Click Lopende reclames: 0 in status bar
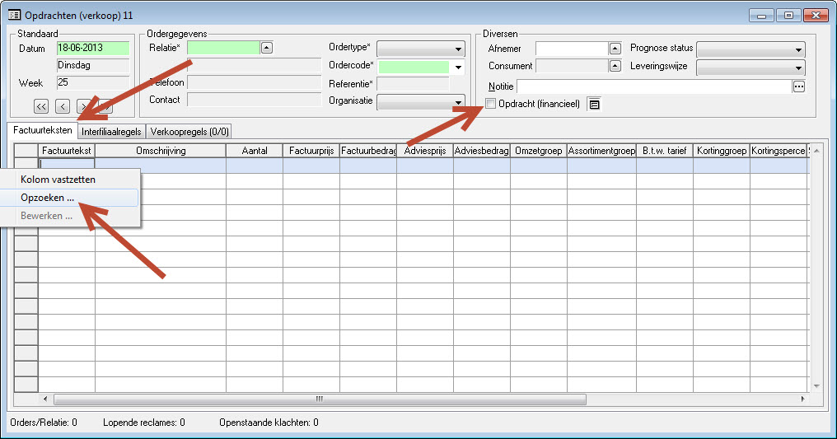This screenshot has height=439, width=837. pyautogui.click(x=144, y=423)
